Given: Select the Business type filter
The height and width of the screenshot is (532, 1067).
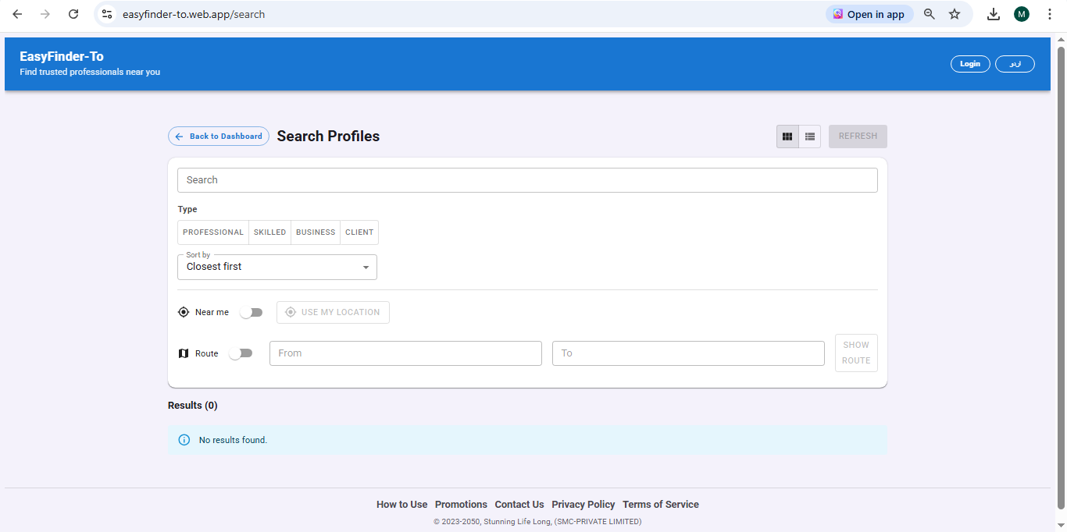Looking at the screenshot, I should [316, 232].
